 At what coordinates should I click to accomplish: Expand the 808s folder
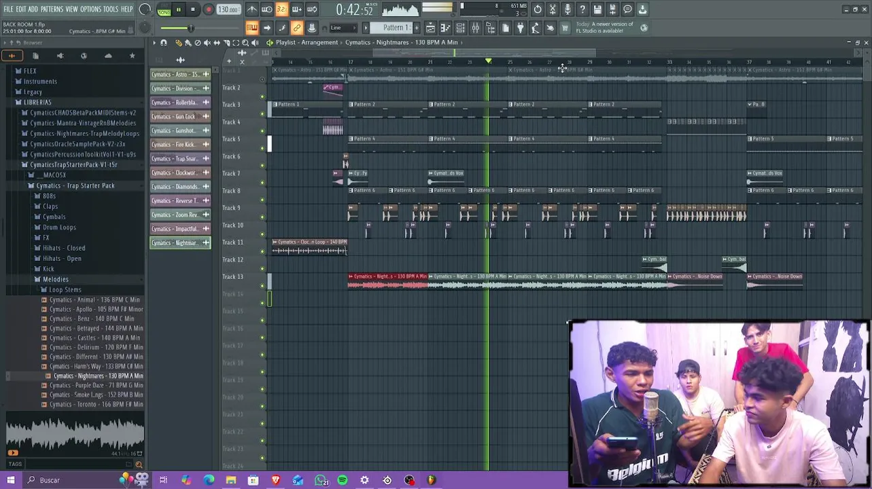(x=49, y=196)
